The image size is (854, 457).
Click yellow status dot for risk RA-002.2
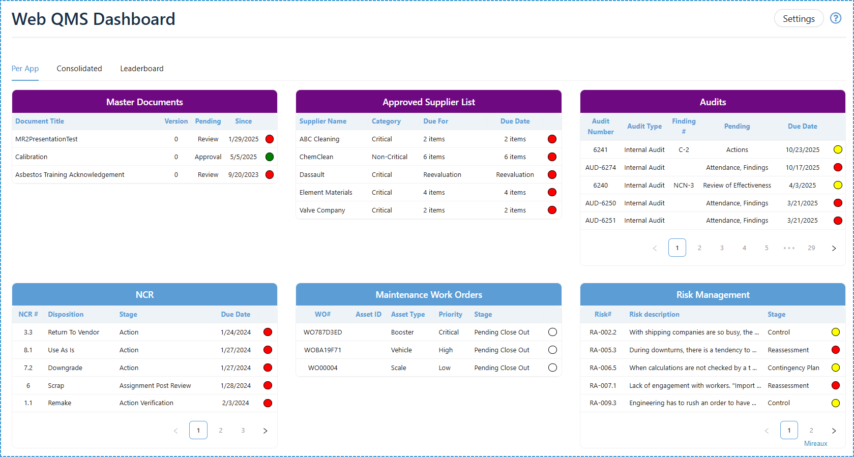pyautogui.click(x=835, y=332)
